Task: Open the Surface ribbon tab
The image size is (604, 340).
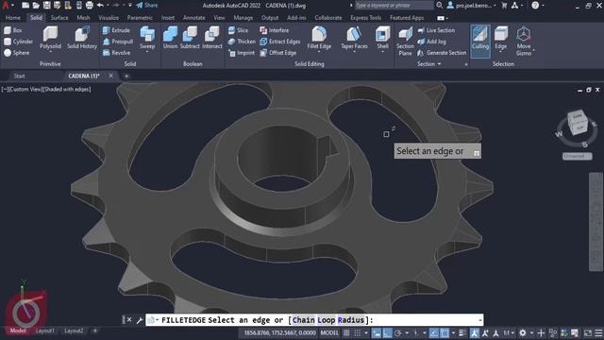Action: pyautogui.click(x=59, y=18)
